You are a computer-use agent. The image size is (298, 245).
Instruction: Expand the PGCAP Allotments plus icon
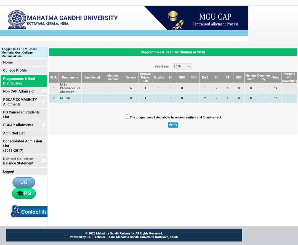(x=44, y=125)
